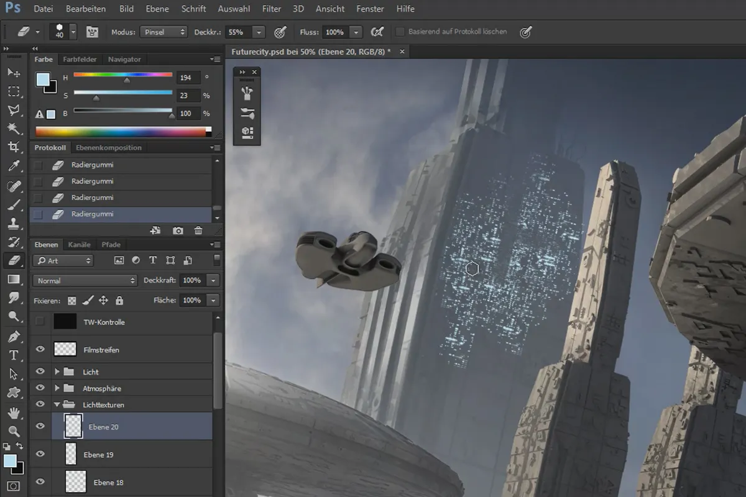Screen dimensions: 746x497
Task: Select the Move tool
Action: pyautogui.click(x=13, y=73)
